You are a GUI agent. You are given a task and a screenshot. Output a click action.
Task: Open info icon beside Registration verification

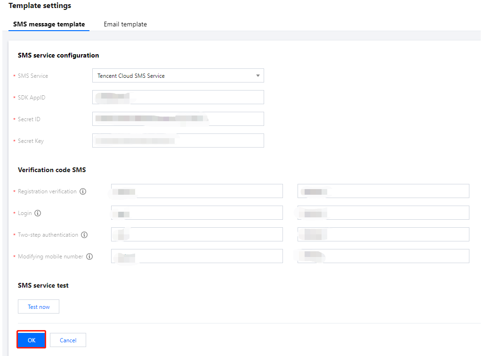coord(83,191)
